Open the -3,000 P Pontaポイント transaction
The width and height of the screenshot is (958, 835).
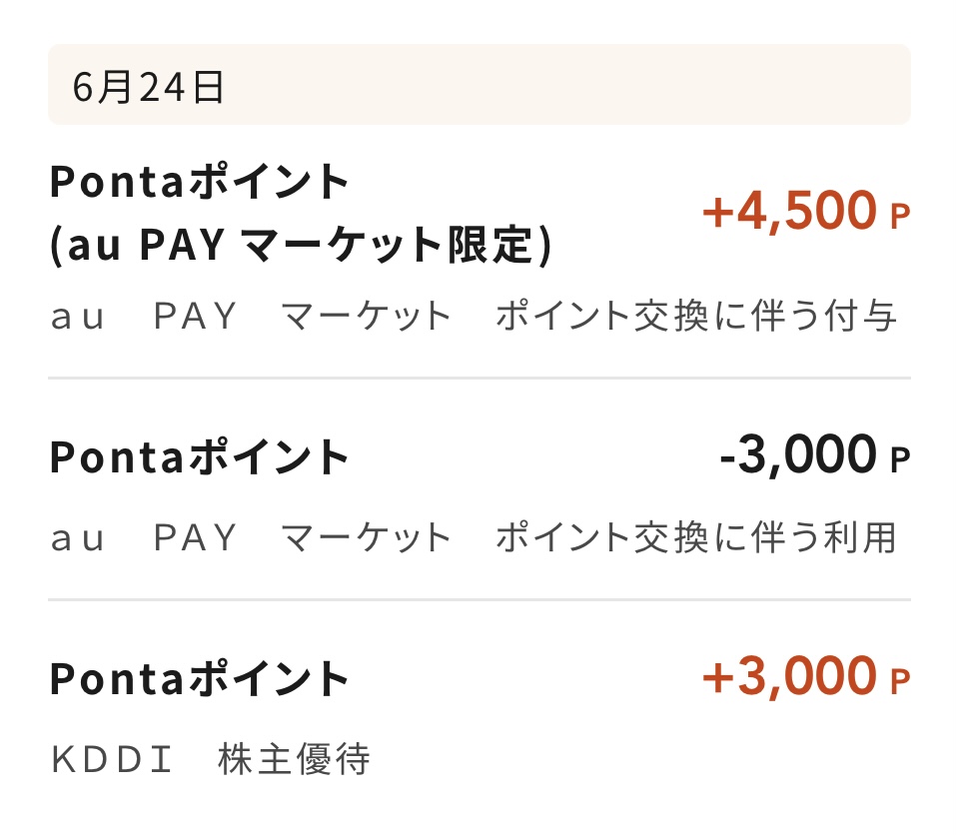(x=479, y=489)
